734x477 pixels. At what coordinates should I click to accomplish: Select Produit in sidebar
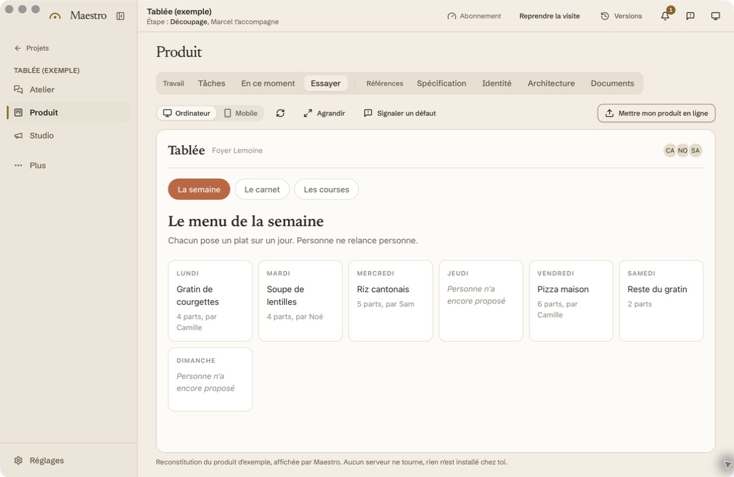tap(68, 112)
